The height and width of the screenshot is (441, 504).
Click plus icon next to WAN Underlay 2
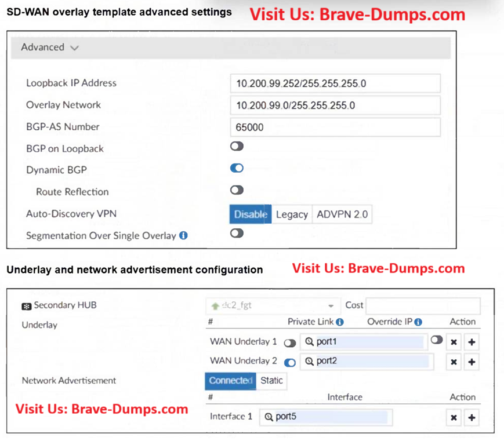(472, 362)
